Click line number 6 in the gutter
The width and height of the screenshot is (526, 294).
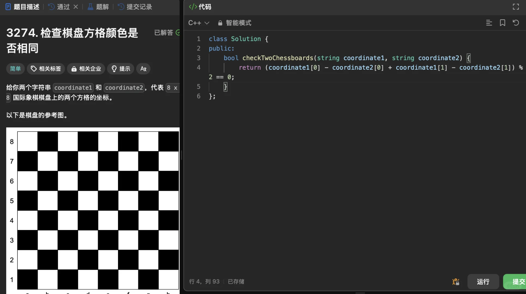[x=198, y=96]
